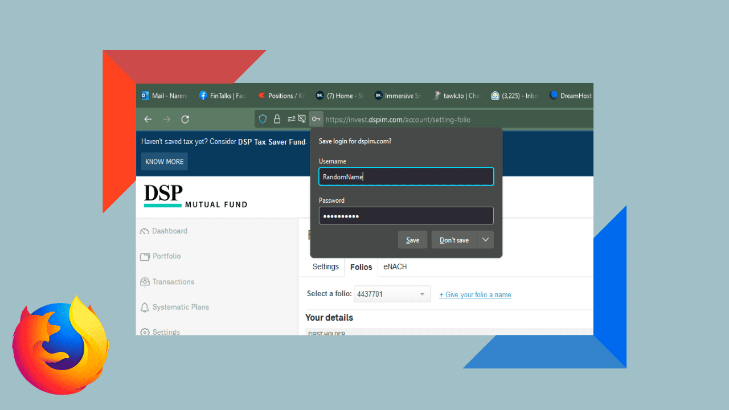
Task: Open the tracking protection shield icon
Action: tap(263, 119)
